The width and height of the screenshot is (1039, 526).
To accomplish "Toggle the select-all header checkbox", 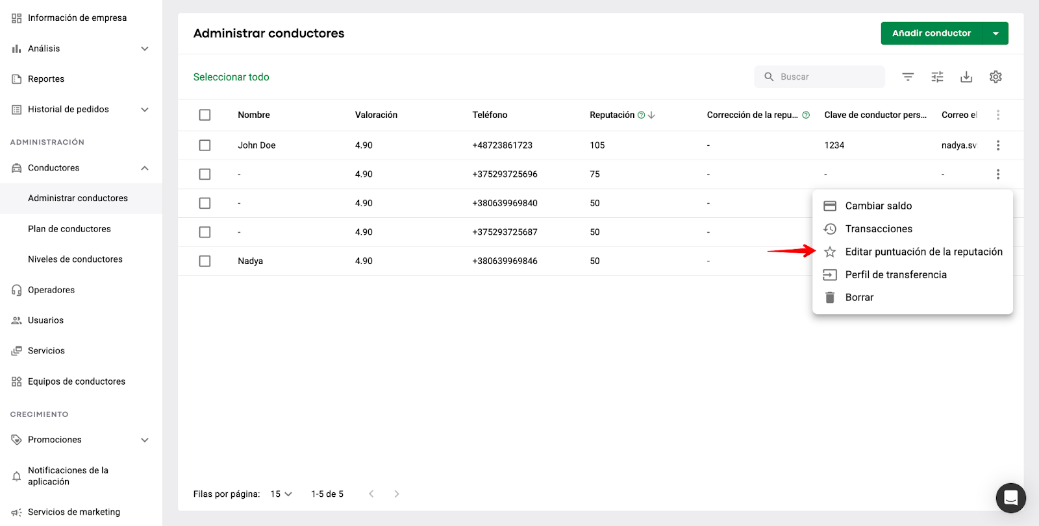I will (x=205, y=115).
